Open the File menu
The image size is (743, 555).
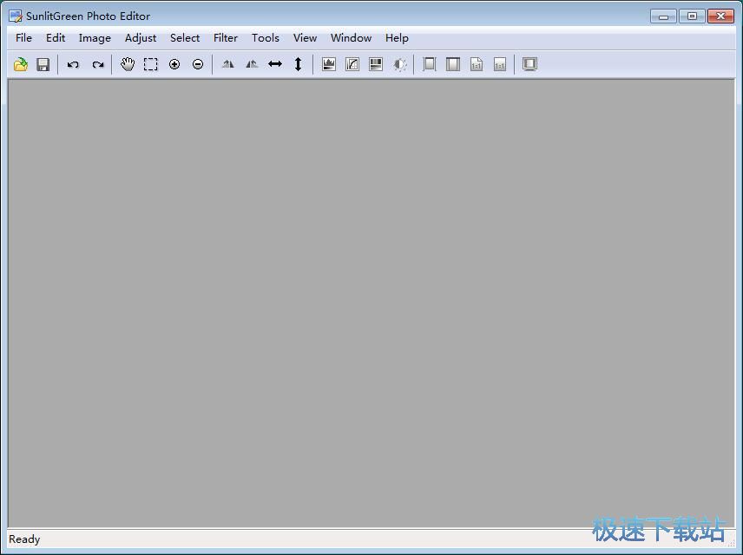pos(23,38)
